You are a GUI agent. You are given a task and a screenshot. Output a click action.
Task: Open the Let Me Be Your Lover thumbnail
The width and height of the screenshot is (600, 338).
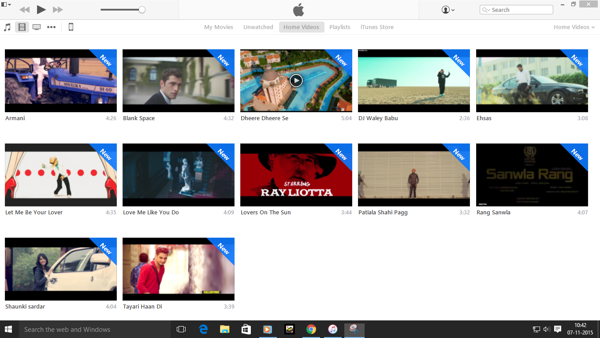[x=61, y=175]
